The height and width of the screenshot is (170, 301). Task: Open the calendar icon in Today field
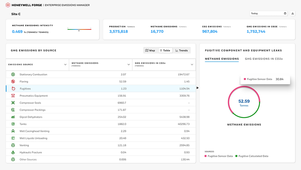point(285,14)
